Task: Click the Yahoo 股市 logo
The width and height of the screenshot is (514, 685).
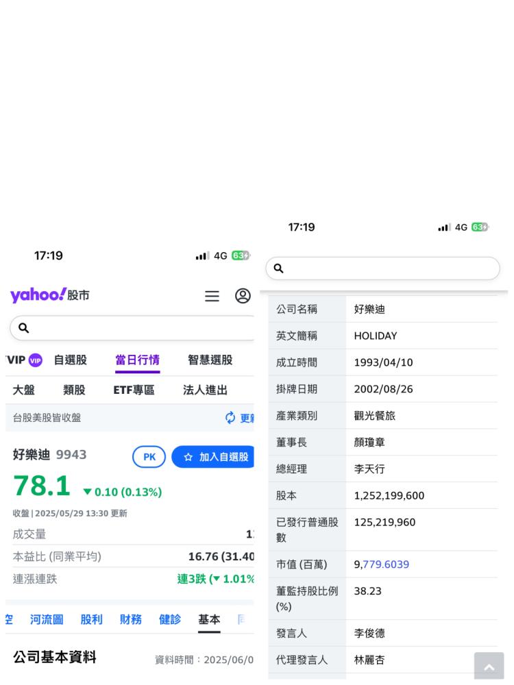Action: tap(50, 295)
